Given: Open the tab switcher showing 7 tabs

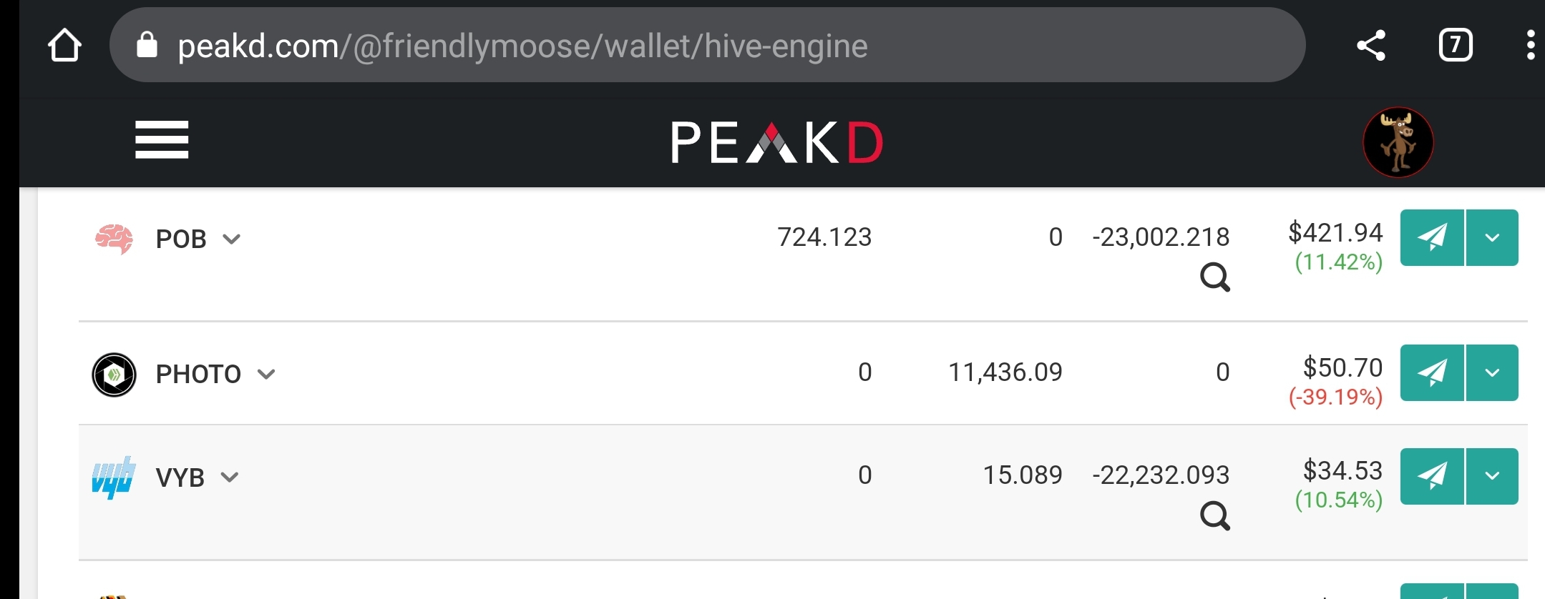Looking at the screenshot, I should click(x=1456, y=46).
